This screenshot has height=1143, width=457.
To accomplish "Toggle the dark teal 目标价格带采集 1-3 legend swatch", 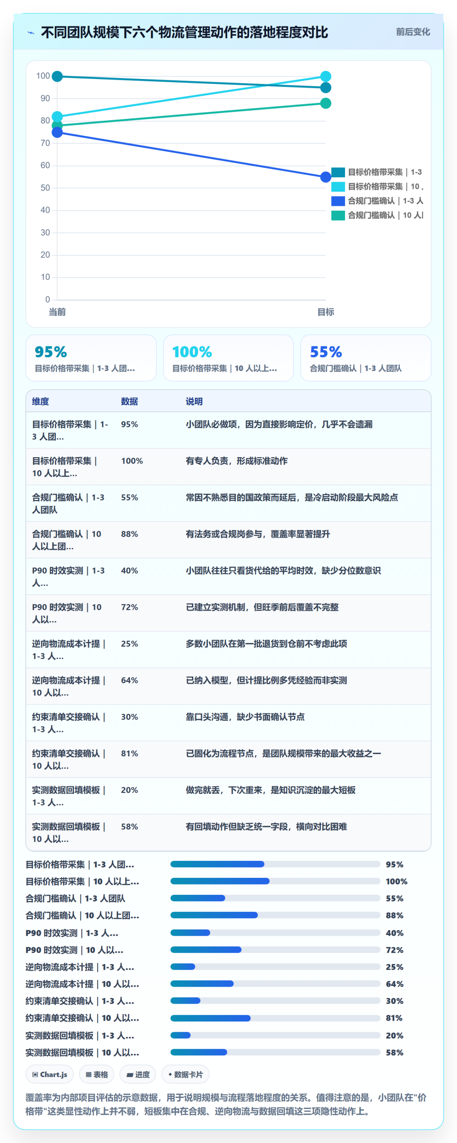I will point(338,172).
